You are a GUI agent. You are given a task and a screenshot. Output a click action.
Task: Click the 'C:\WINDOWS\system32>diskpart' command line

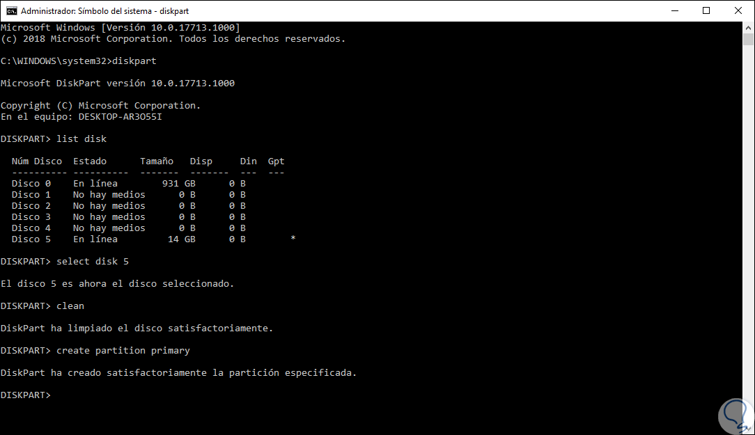point(79,61)
